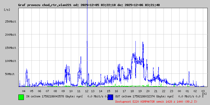The image size is (210, 105).
Task: Click the '150Mbit' y-axis label
Action: [x=10, y=48]
